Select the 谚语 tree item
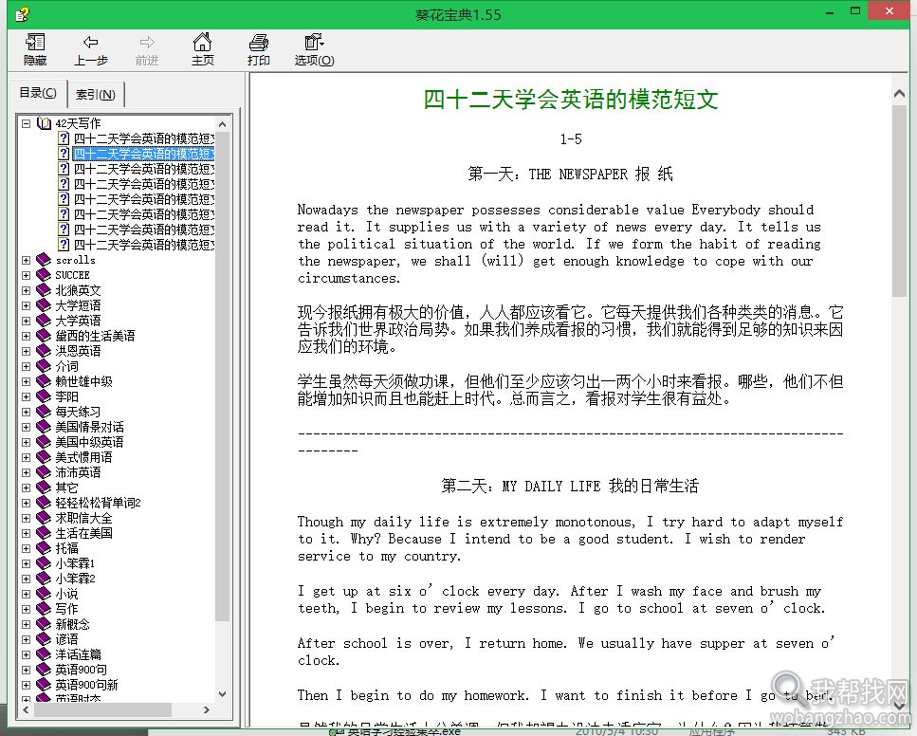This screenshot has height=736, width=917. point(66,639)
